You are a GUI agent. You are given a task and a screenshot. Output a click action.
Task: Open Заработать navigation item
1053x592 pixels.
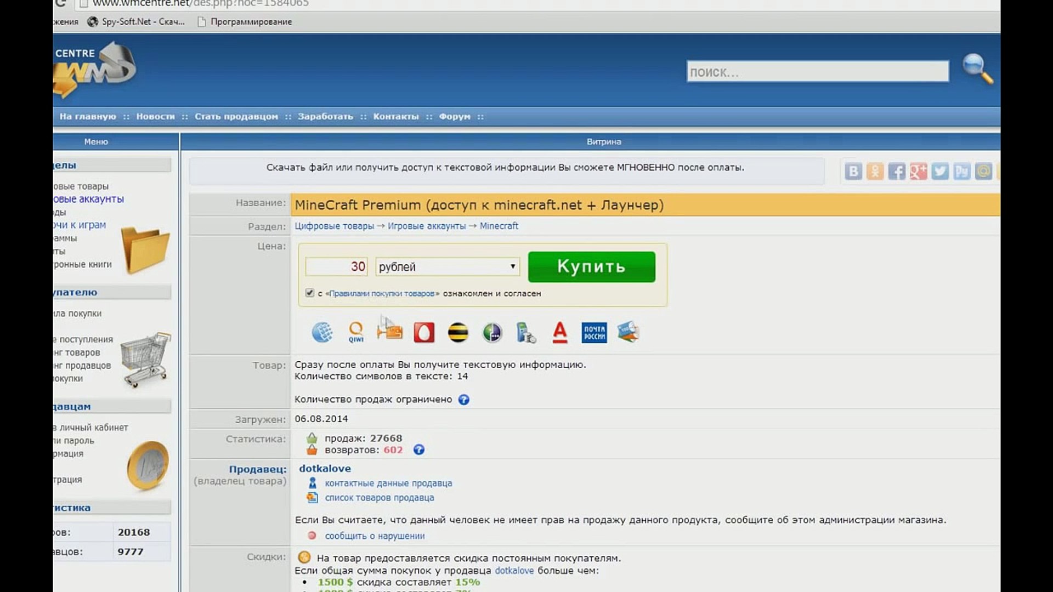tap(325, 116)
